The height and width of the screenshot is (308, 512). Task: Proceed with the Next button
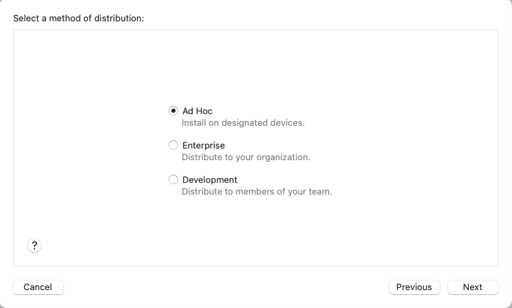click(473, 287)
